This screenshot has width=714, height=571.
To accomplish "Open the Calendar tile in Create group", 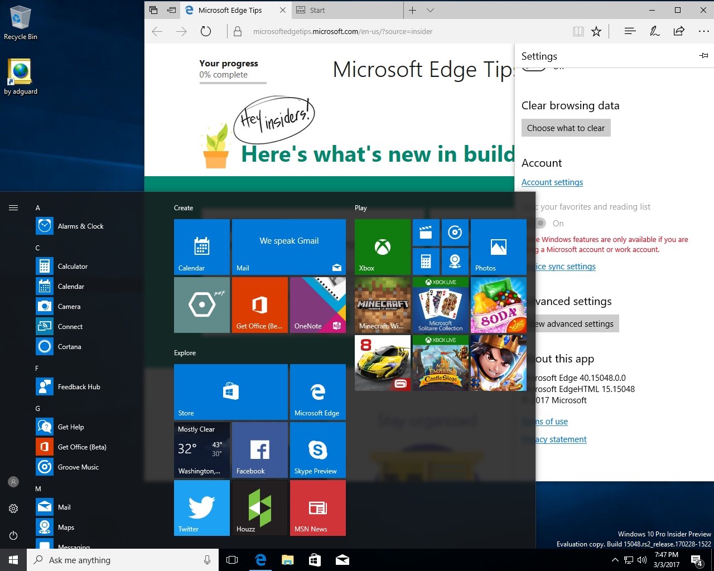I will [202, 247].
